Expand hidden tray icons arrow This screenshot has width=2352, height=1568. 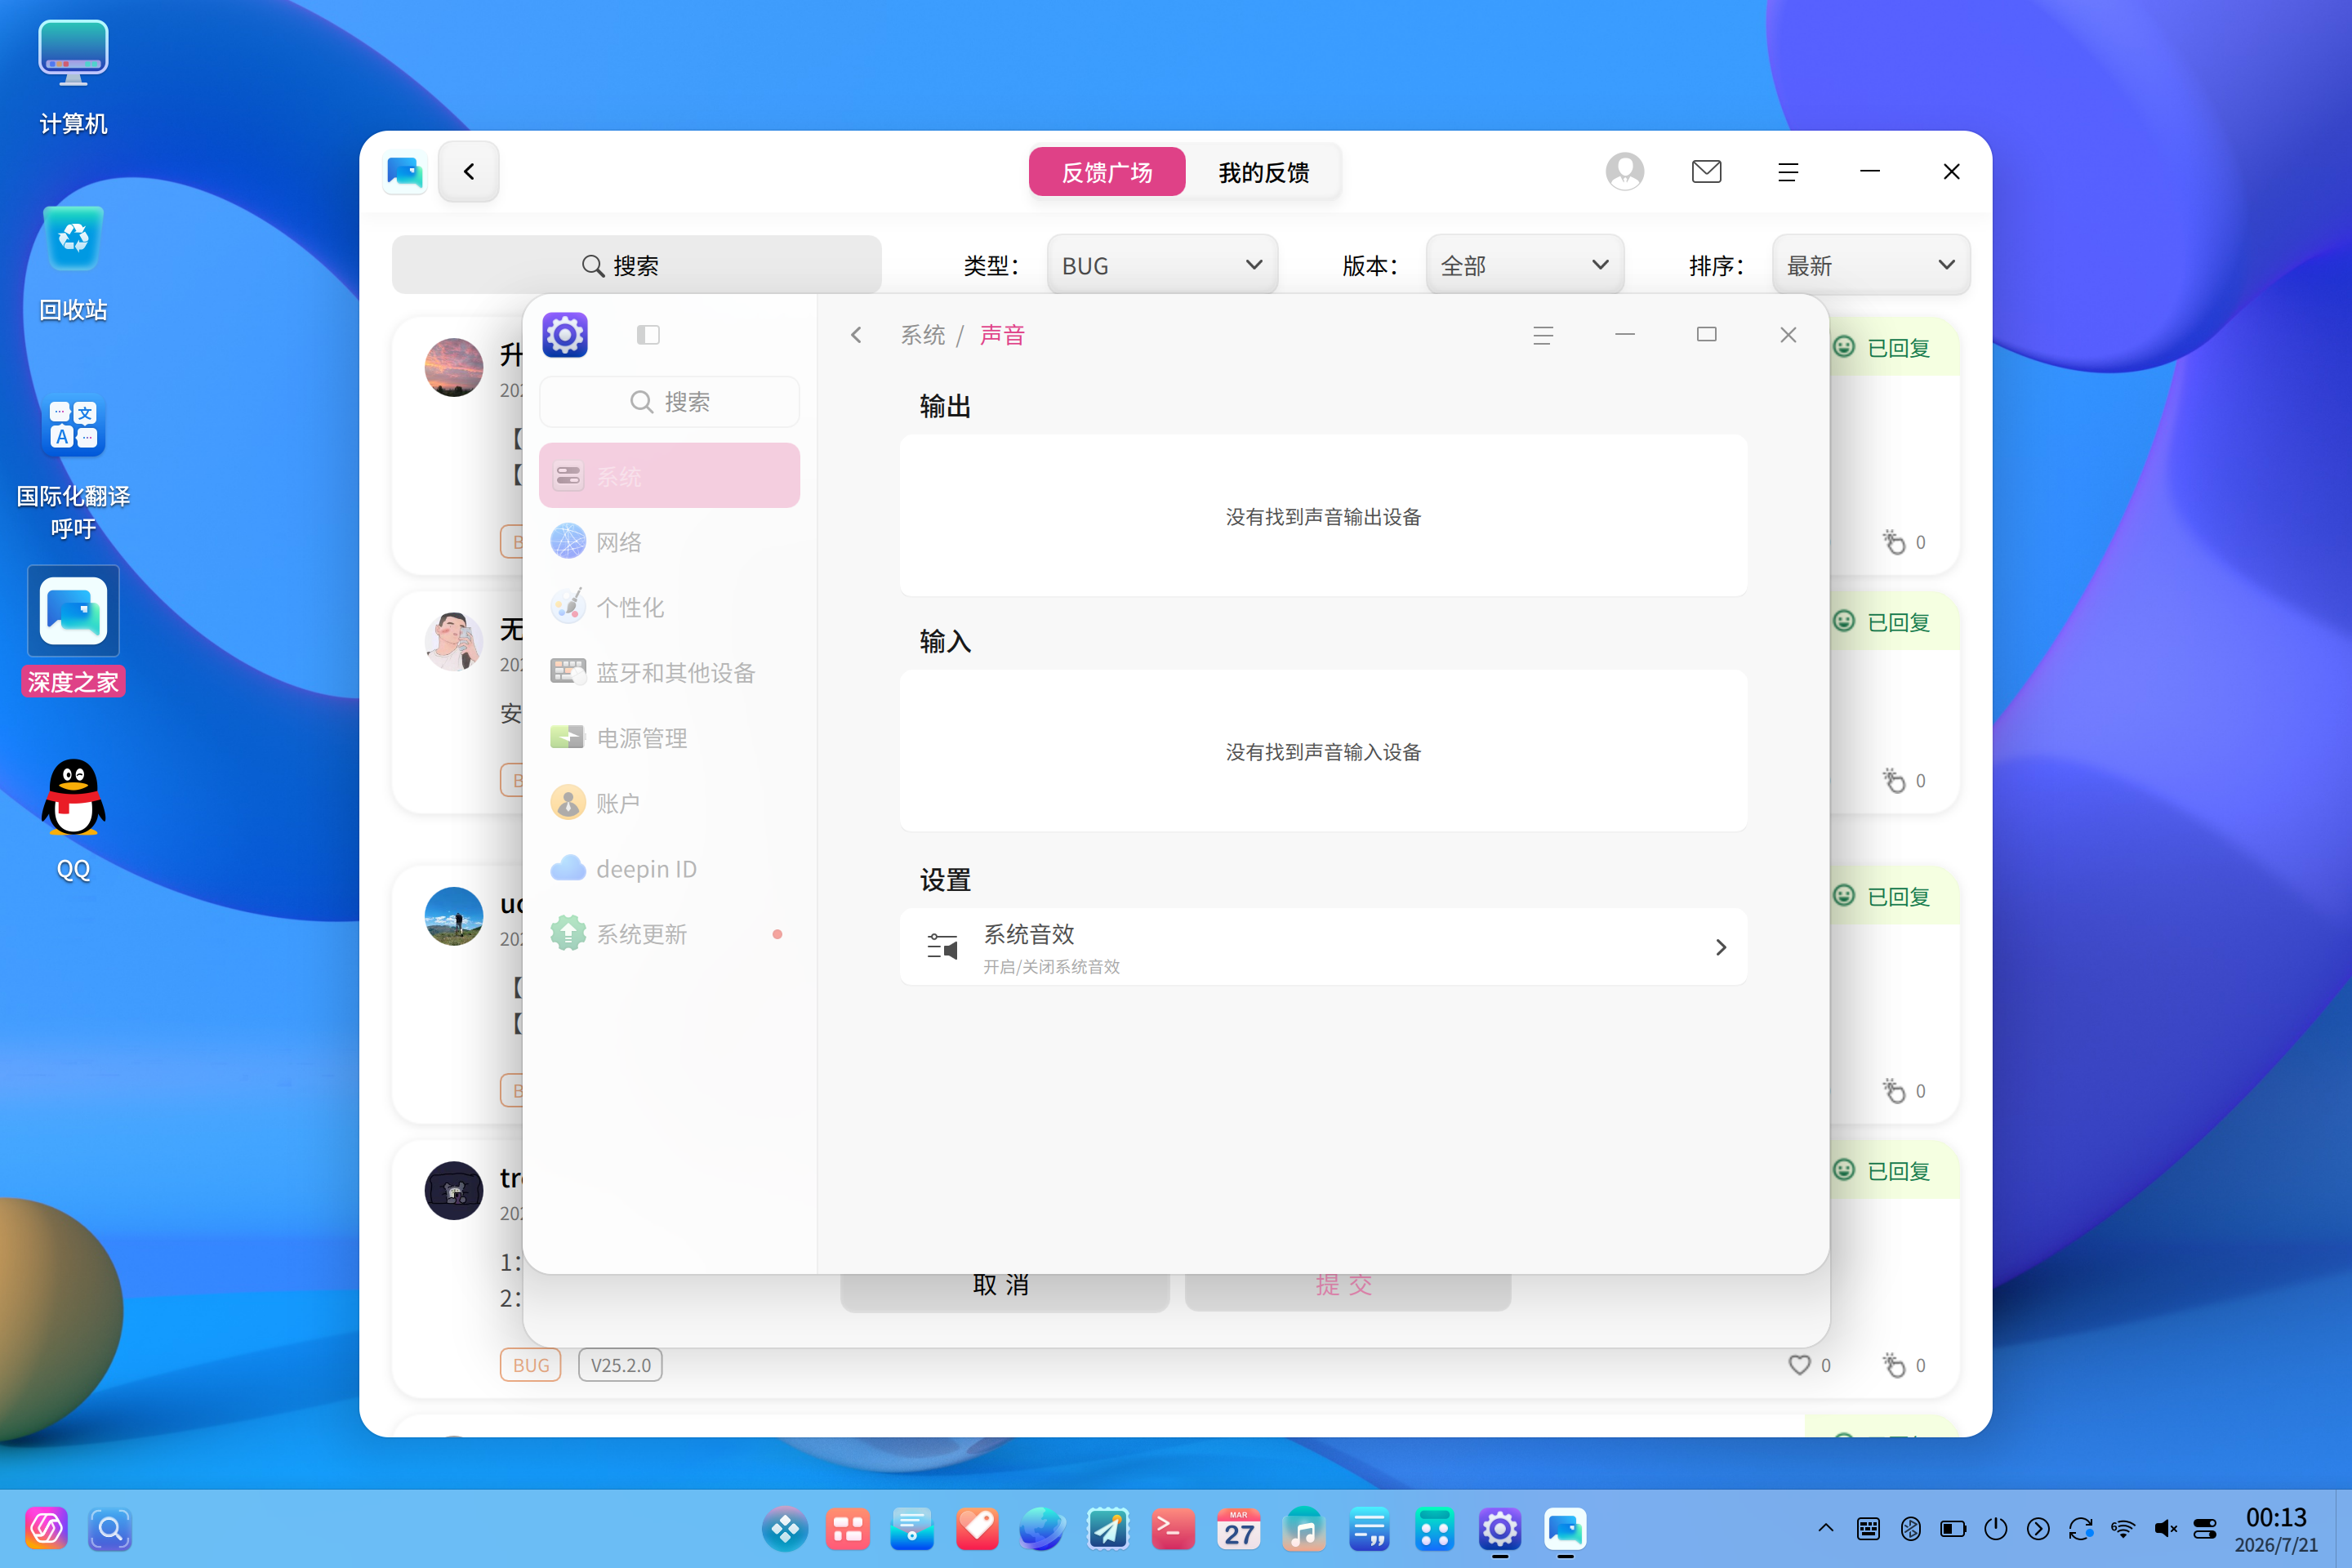coord(1825,1528)
